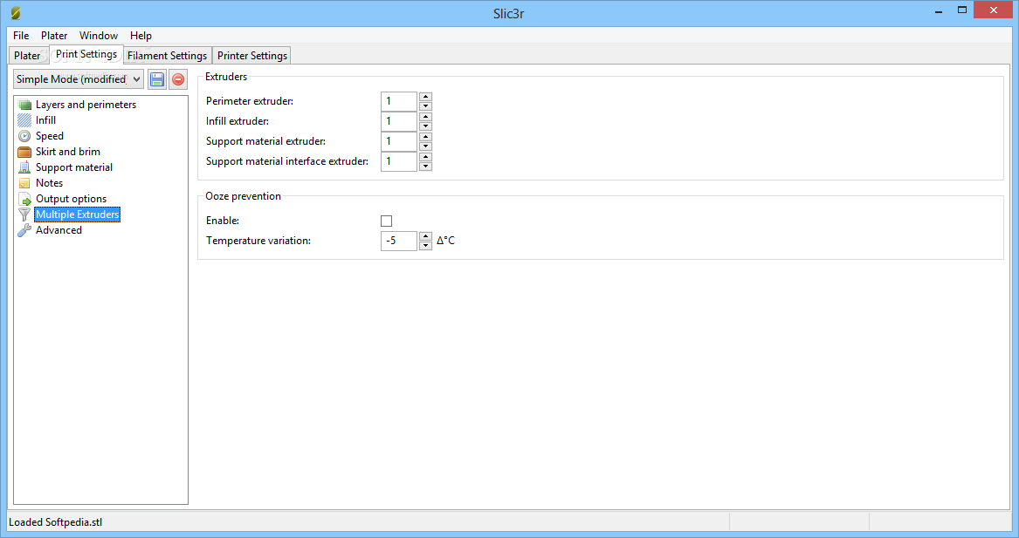This screenshot has height=538, width=1019.
Task: Click the Temperature variation input field
Action: 399,241
